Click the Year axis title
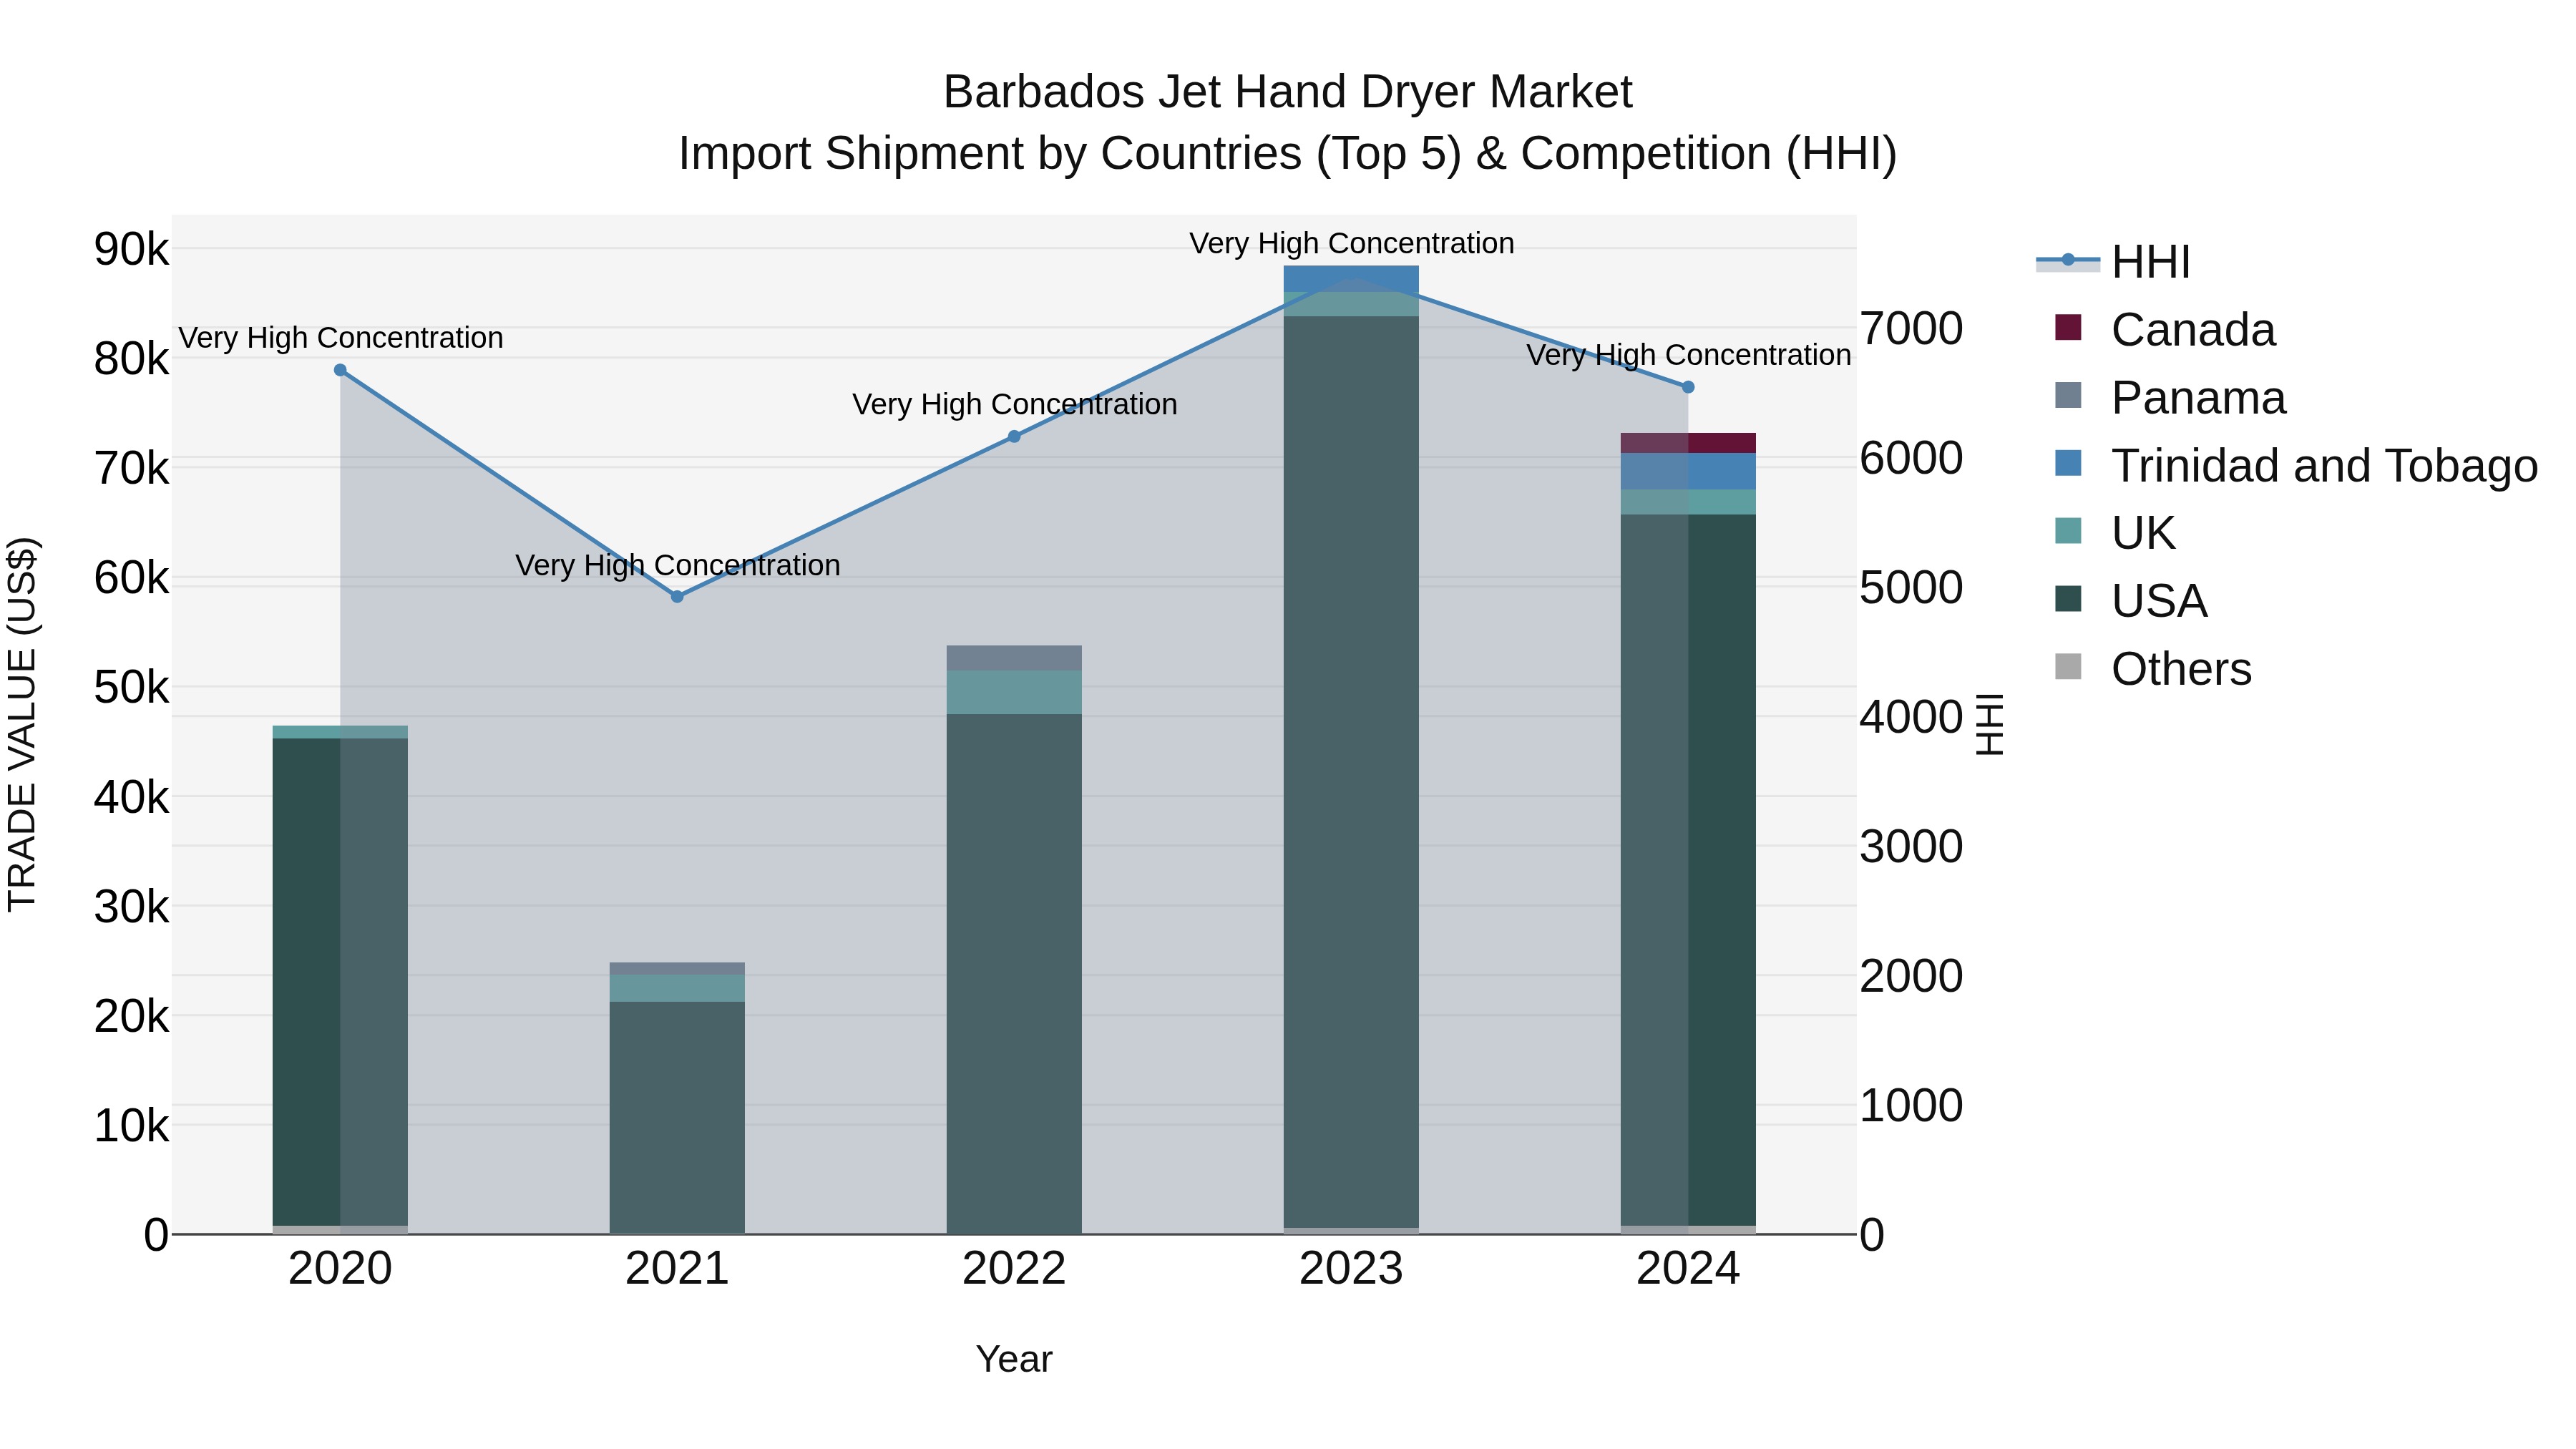 click(x=1014, y=1360)
